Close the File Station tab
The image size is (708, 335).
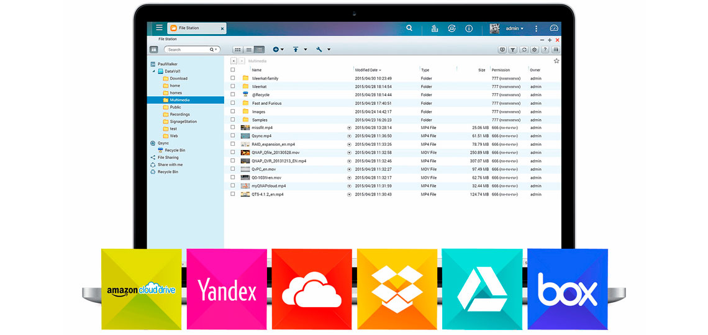pos(222,29)
